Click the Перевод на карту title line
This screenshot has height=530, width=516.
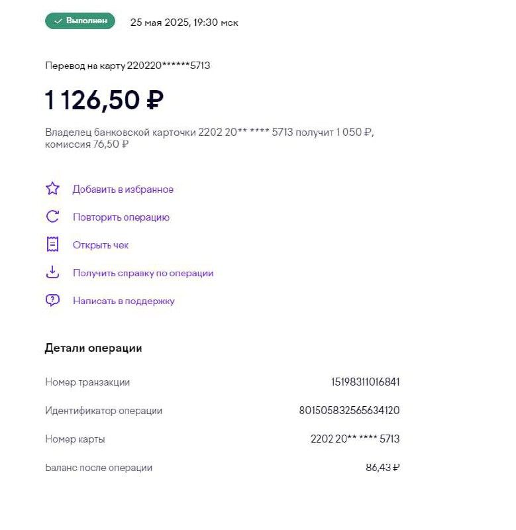127,65
